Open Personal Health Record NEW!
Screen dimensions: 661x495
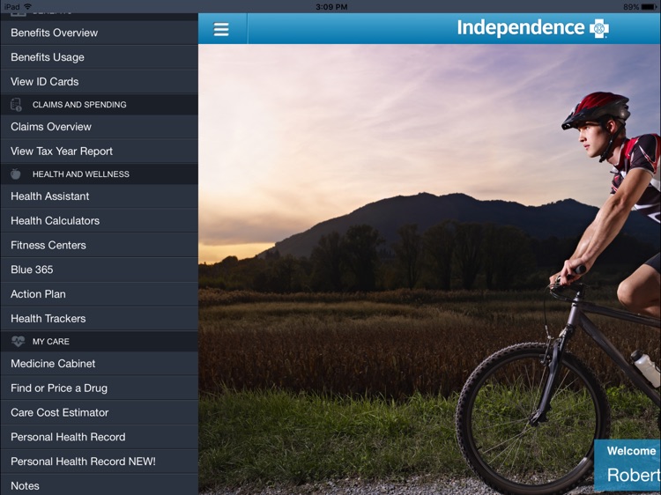point(99,462)
